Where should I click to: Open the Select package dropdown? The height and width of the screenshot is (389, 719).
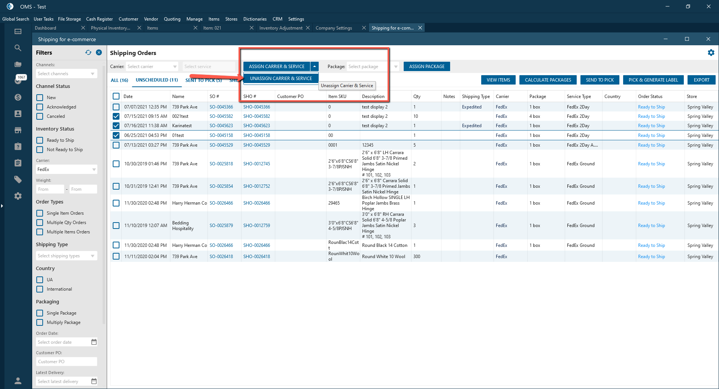tap(373, 67)
